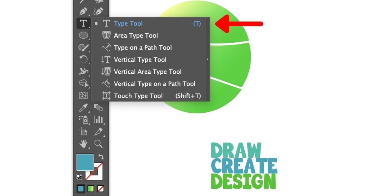This screenshot has width=374, height=196.
Task: Select the Eyedropper tool
Action: (83, 108)
